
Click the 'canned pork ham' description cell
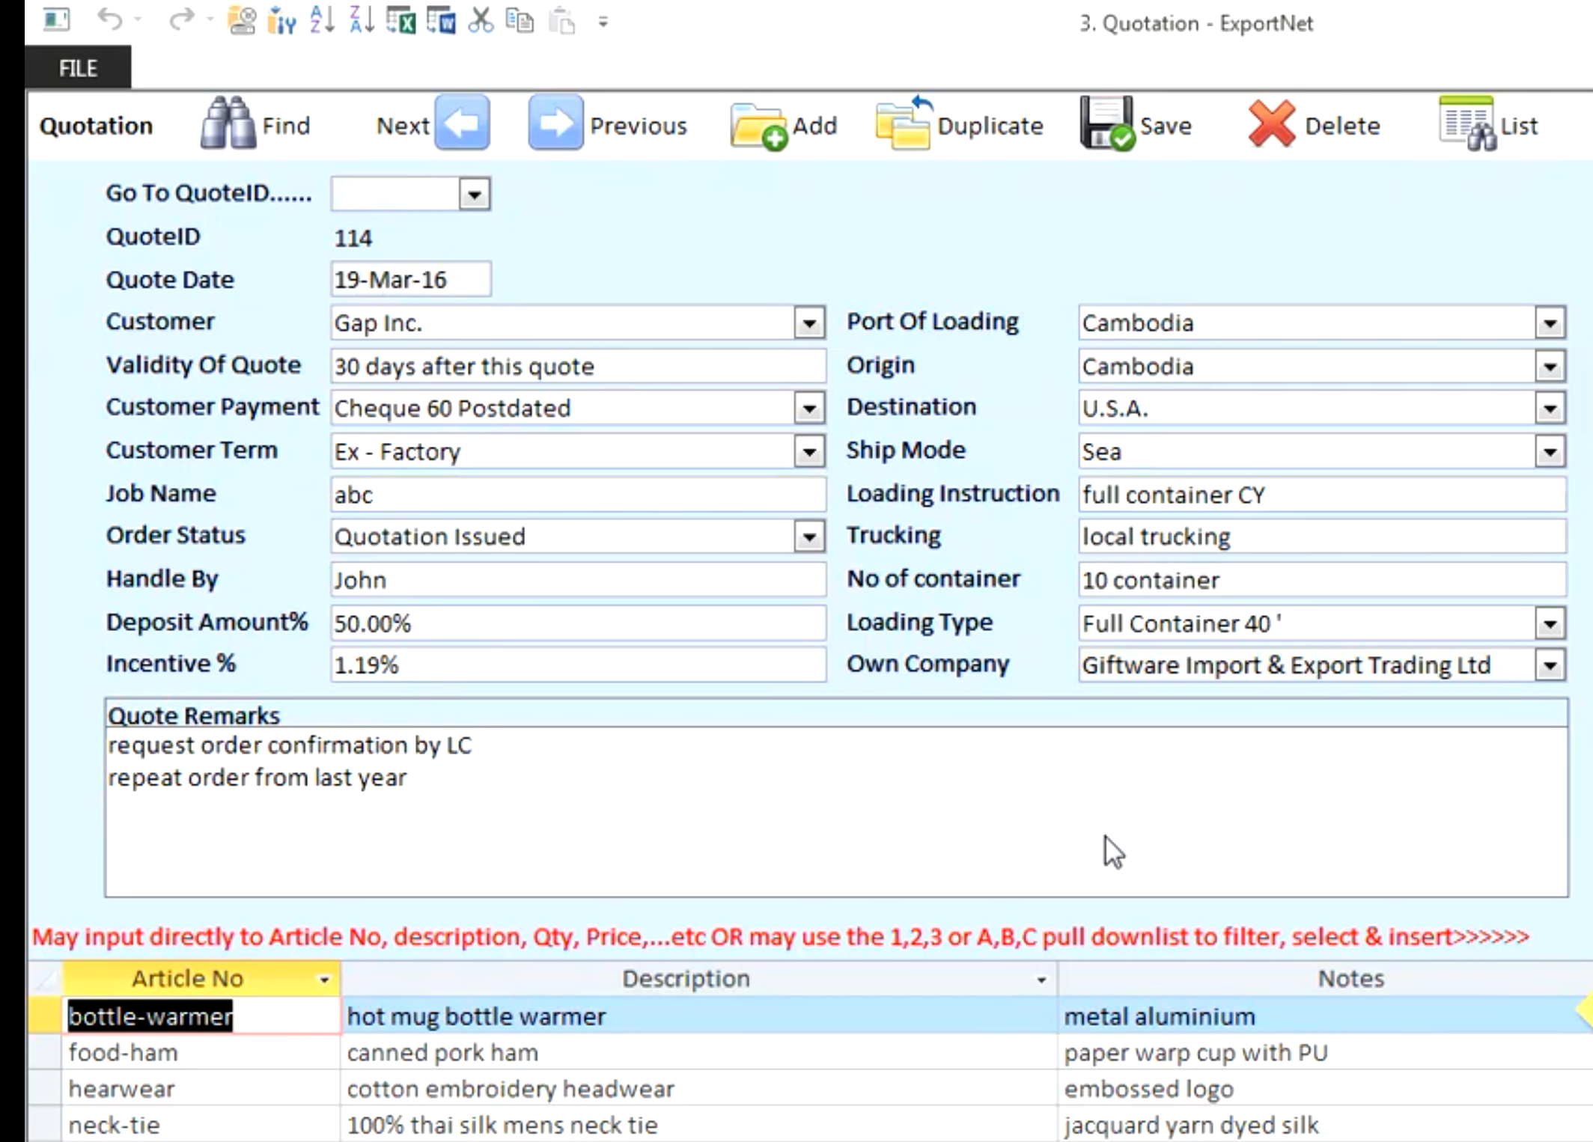699,1053
